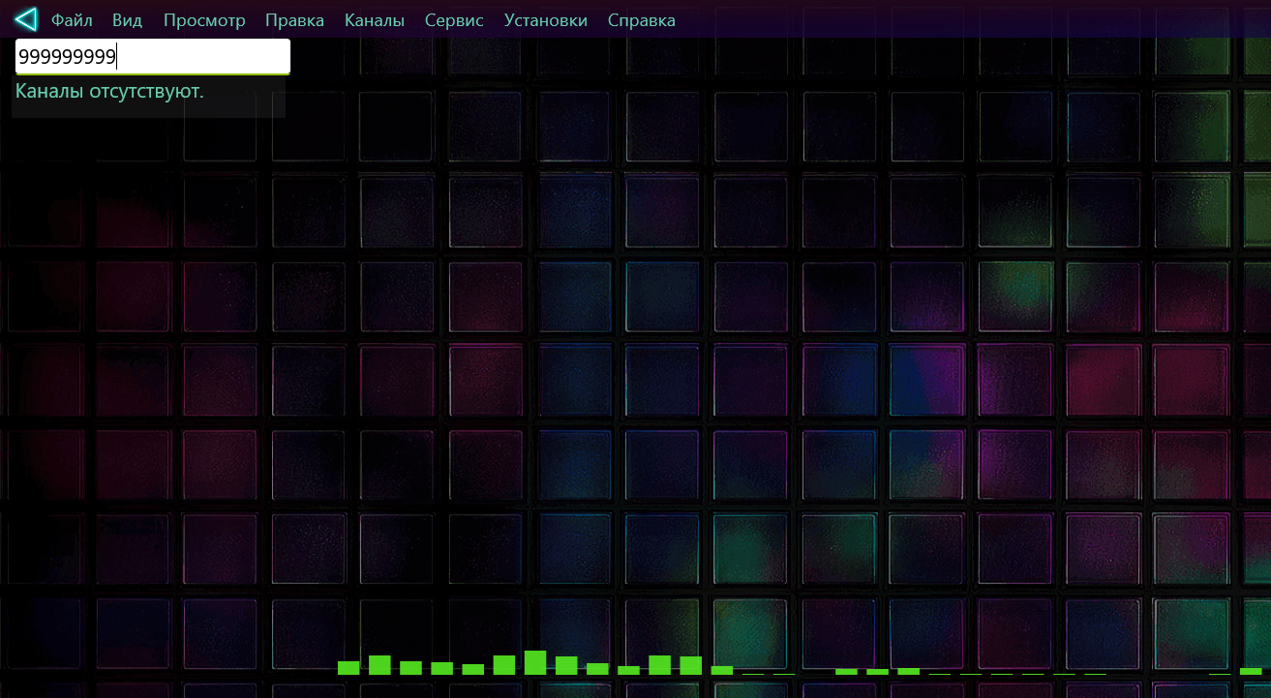The width and height of the screenshot is (1271, 698).
Task: Open the Установки menu
Action: pyautogui.click(x=546, y=20)
